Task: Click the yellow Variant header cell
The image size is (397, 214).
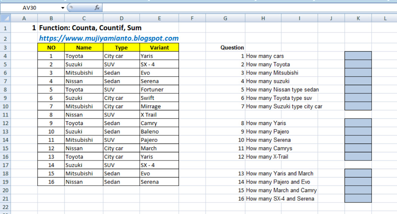Action: [159, 47]
